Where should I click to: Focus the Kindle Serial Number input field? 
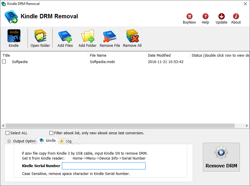pyautogui.click(x=104, y=166)
